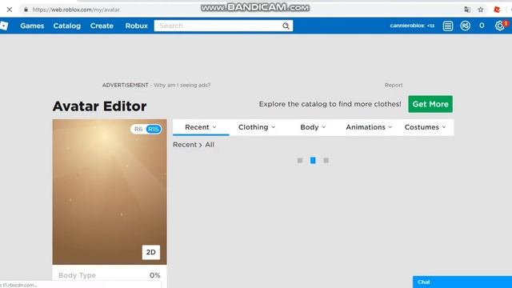Click the Body Type label

[77, 275]
